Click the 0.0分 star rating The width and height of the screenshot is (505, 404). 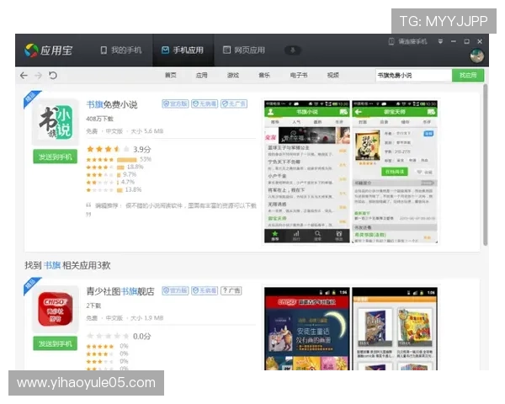click(119, 336)
